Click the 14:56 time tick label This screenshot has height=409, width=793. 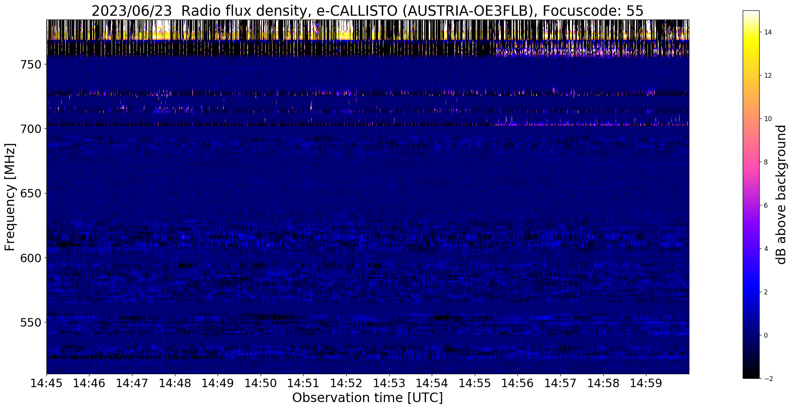click(x=518, y=383)
